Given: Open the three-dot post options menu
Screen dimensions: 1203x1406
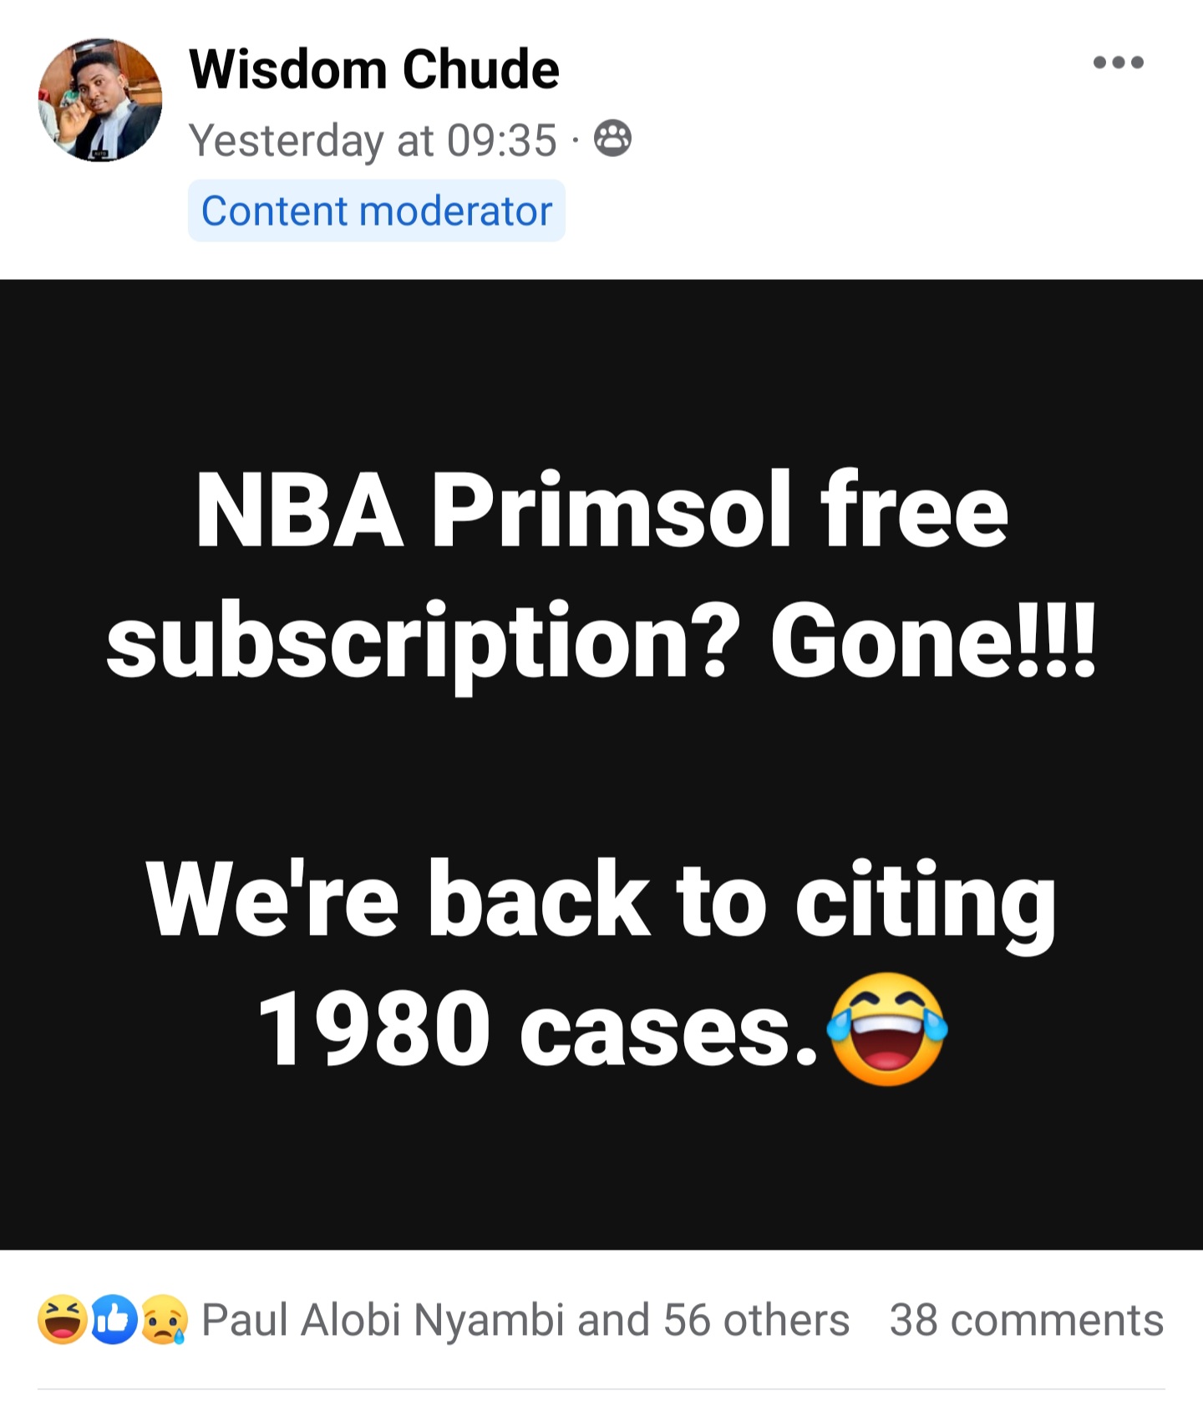Looking at the screenshot, I should [x=1118, y=62].
